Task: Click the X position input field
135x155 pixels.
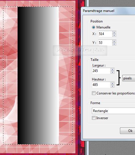Action: pyautogui.click(x=105, y=34)
